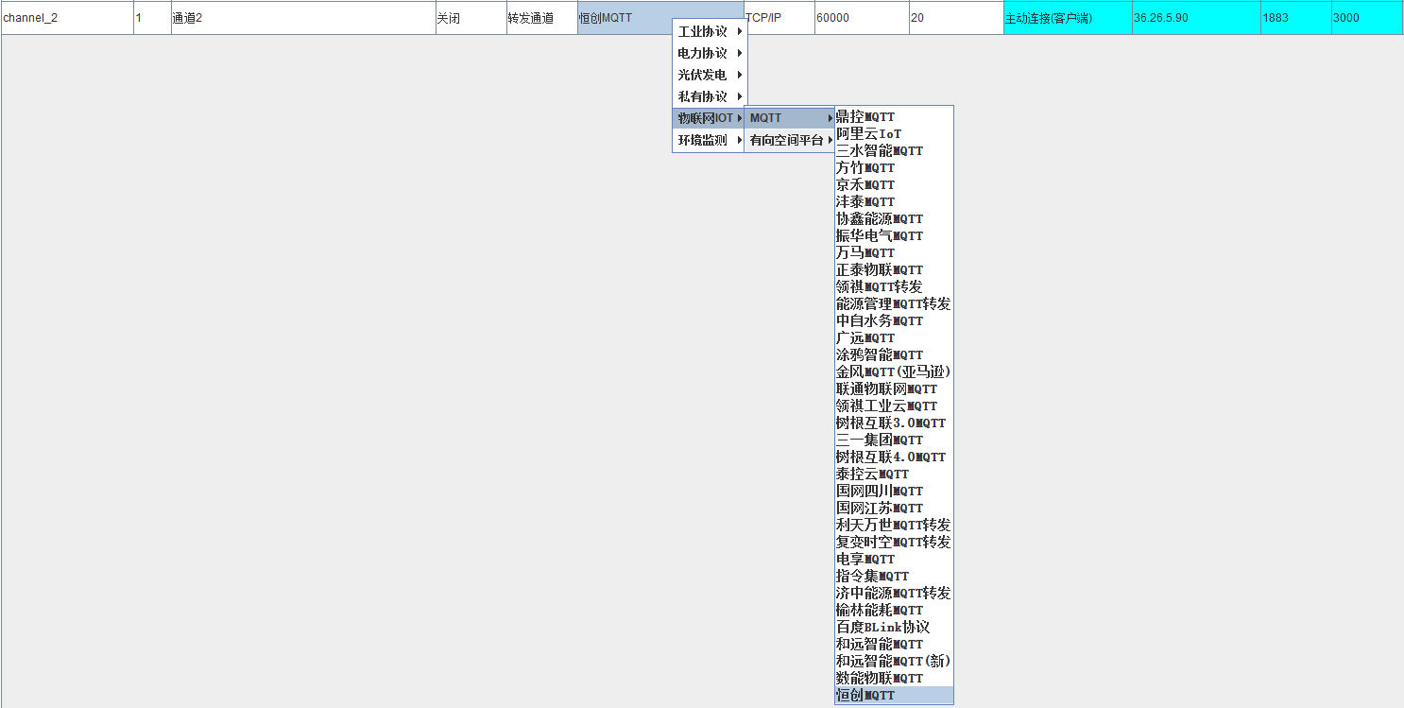Choose 树根互联4.0MQTT protocol
The height and width of the screenshot is (708, 1404).
click(x=894, y=457)
